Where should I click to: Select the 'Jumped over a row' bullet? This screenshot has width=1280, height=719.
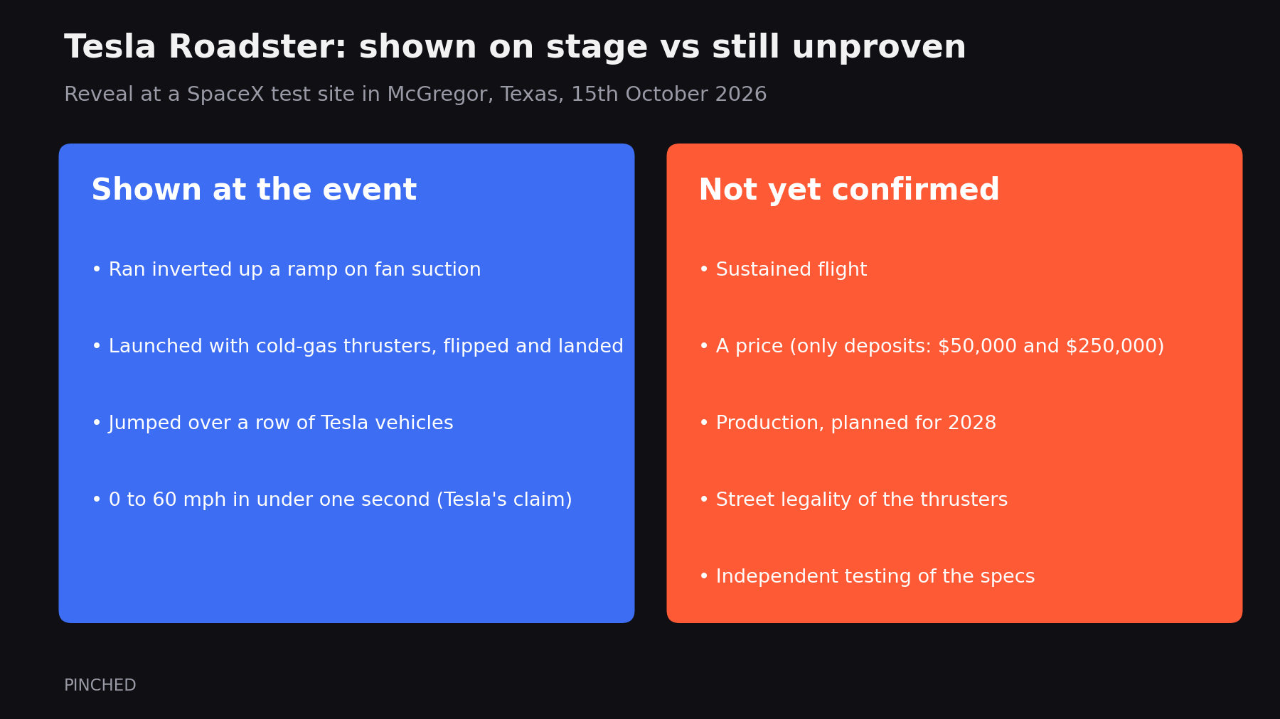[272, 423]
